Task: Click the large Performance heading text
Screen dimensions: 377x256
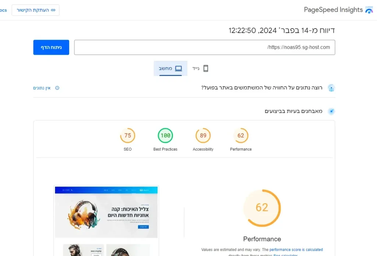Action: (262, 239)
